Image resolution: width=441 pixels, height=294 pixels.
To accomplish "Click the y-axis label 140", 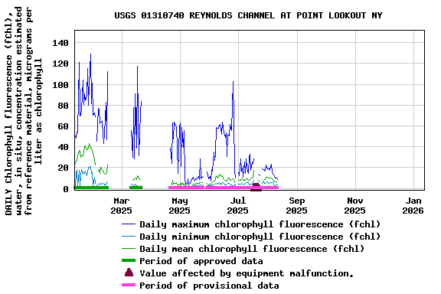I will click(x=60, y=43).
